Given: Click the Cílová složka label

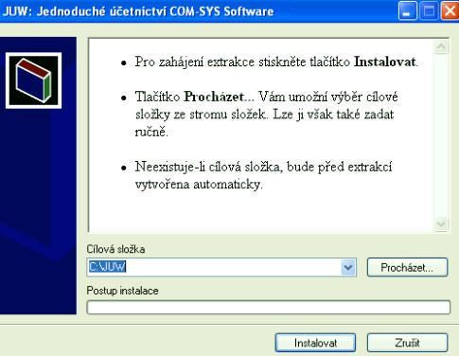Looking at the screenshot, I should pos(115,249).
